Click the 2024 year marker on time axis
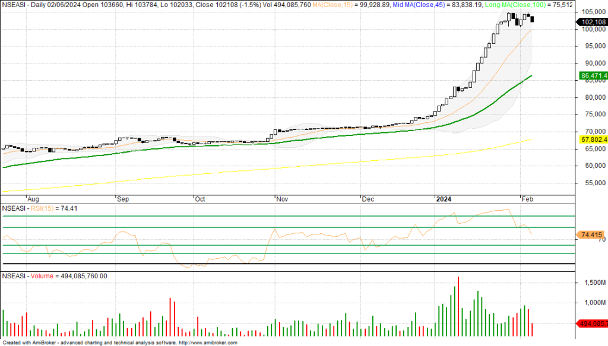The height and width of the screenshot is (346, 608). click(x=443, y=200)
